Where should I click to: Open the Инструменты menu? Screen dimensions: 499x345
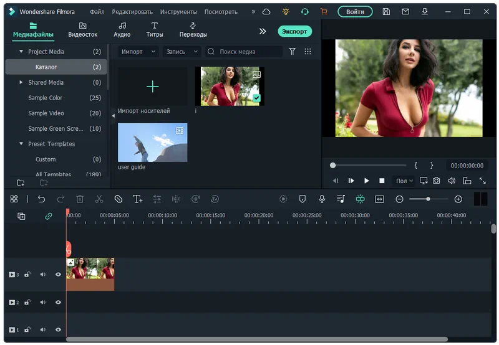(x=178, y=12)
